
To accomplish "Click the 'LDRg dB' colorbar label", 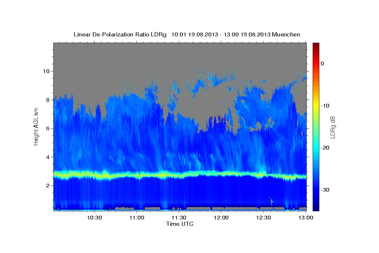I will [x=333, y=127].
